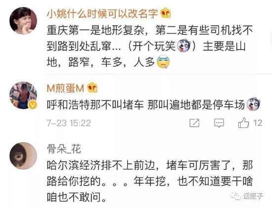Viewport: 272px width, 208px height.
Task: Click the husky emoji after 停车场
Action: click(253, 104)
